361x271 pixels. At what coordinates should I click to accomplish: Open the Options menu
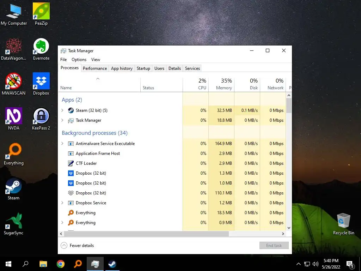point(79,59)
